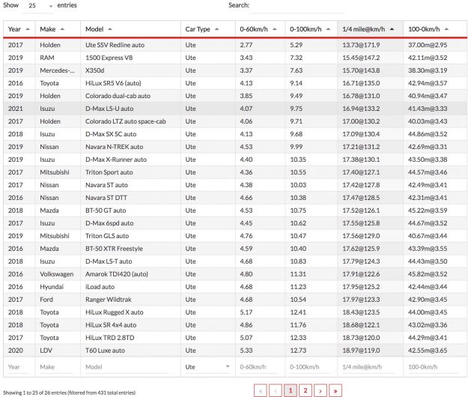Sort table by Year column arrow
Image resolution: width=471 pixels, height=397 pixels.
(x=28, y=29)
